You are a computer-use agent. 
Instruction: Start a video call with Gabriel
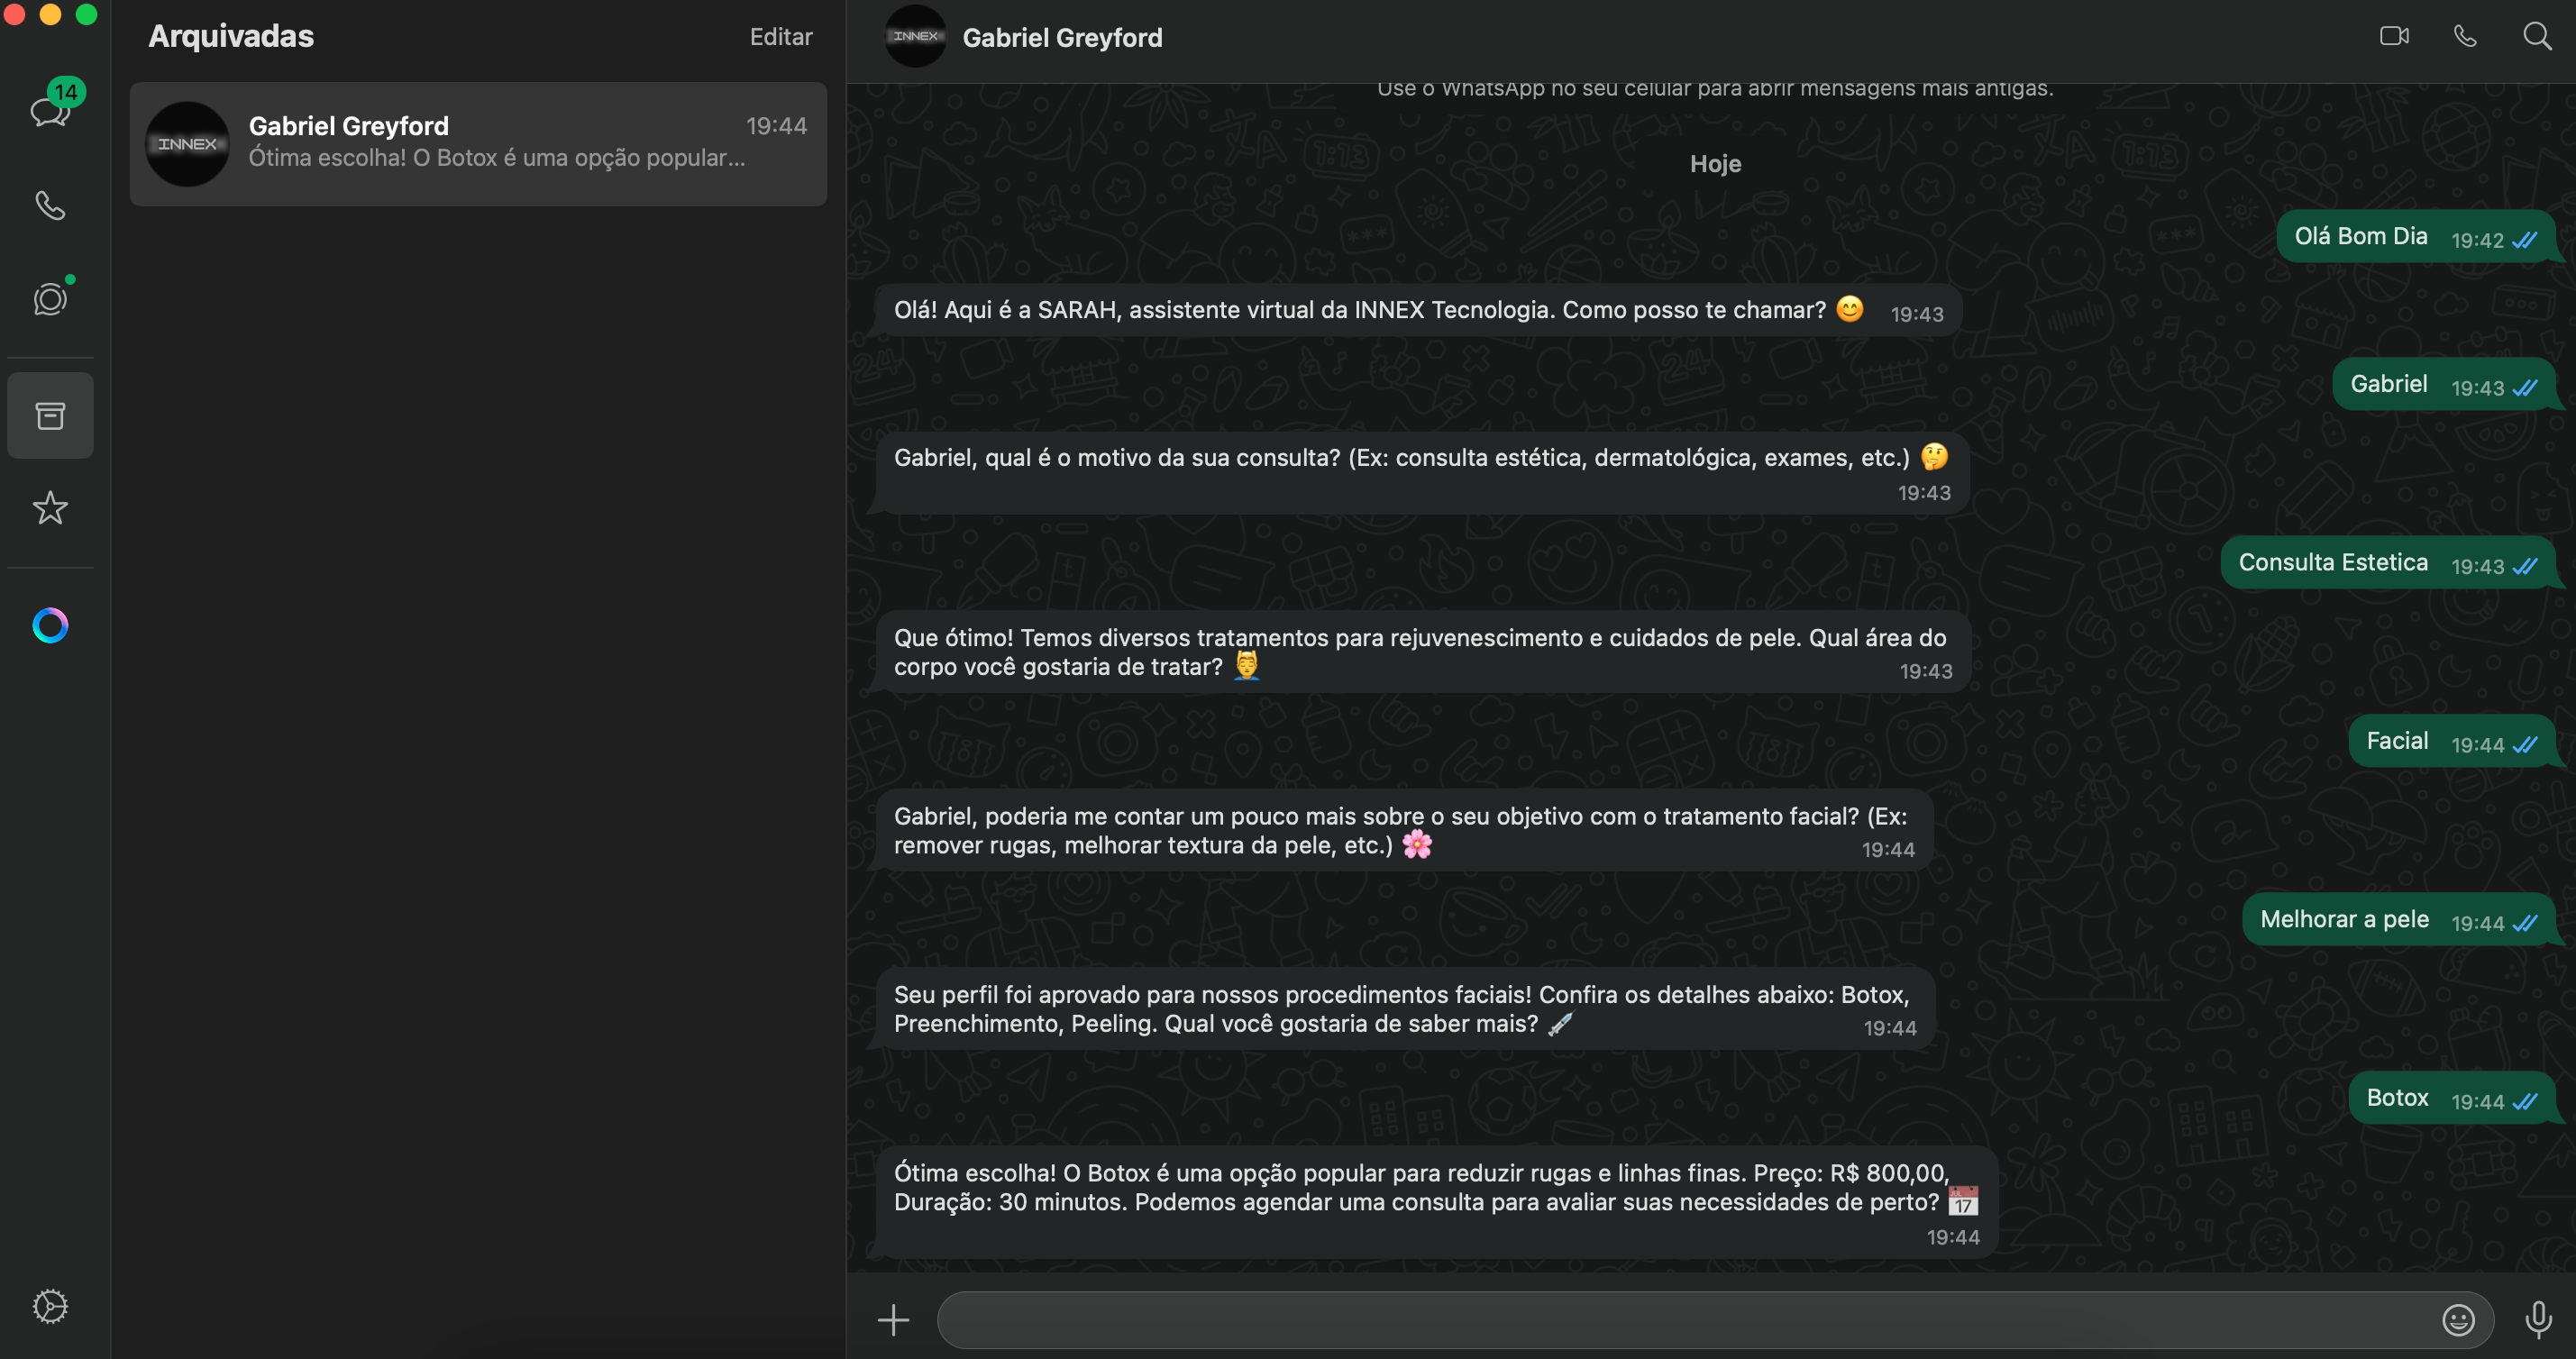tap(2393, 37)
